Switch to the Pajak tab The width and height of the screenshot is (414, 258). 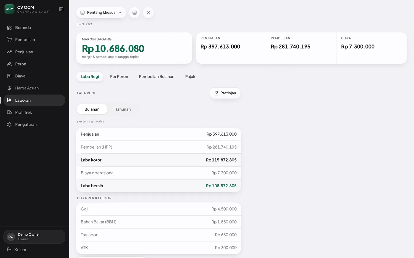pyautogui.click(x=190, y=77)
